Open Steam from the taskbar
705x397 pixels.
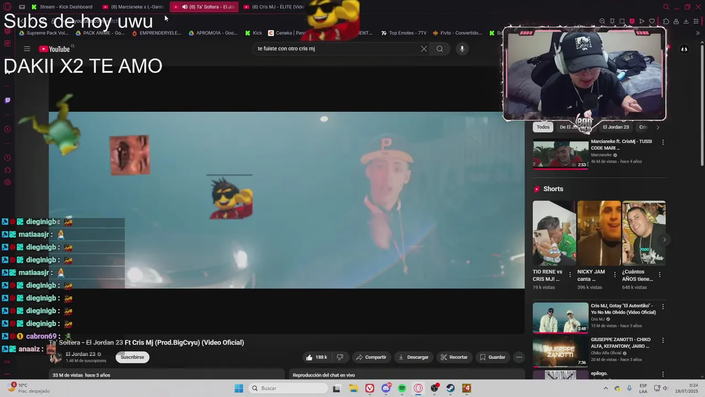[451, 388]
